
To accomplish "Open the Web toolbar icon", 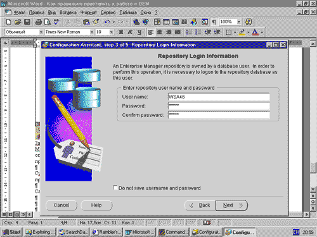I will click(x=146, y=22).
